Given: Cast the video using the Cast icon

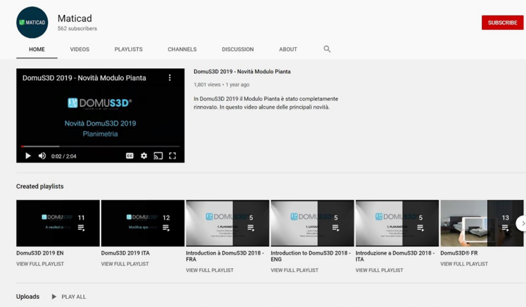Looking at the screenshot, I should point(158,156).
